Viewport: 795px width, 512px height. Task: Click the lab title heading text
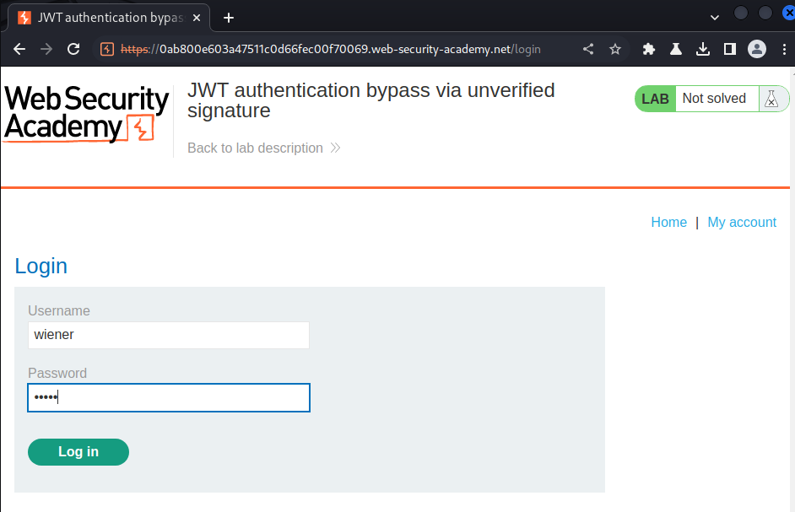(x=370, y=100)
